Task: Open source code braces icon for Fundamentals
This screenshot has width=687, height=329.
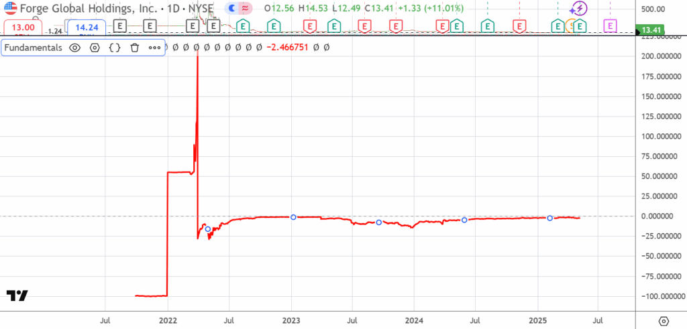Action: pyautogui.click(x=115, y=48)
